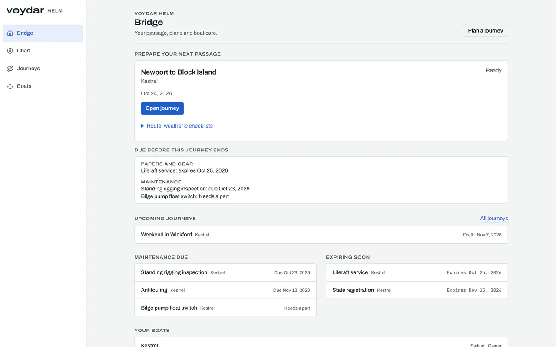Open the State registration expiring row

click(417, 290)
